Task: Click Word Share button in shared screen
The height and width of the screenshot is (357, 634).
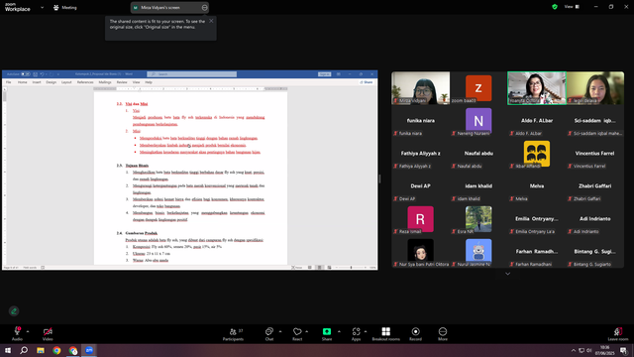Action: pyautogui.click(x=367, y=82)
